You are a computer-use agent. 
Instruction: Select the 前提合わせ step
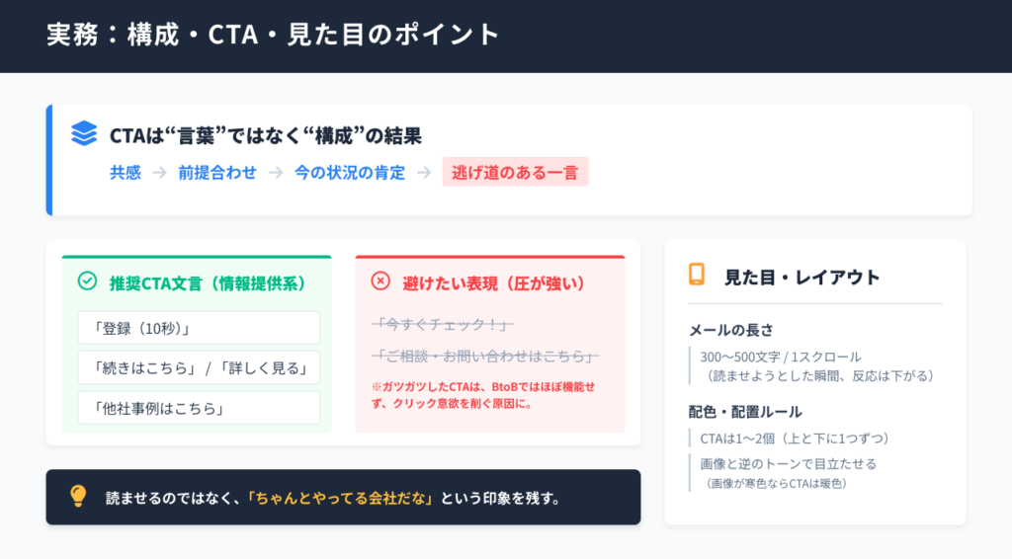217,173
